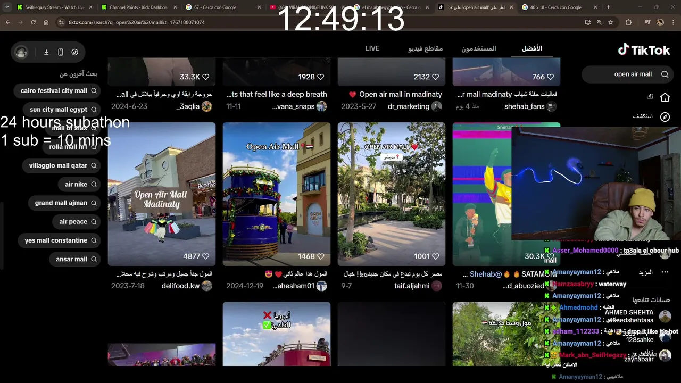
Task: Click the download desktop app icon
Action: [46, 52]
